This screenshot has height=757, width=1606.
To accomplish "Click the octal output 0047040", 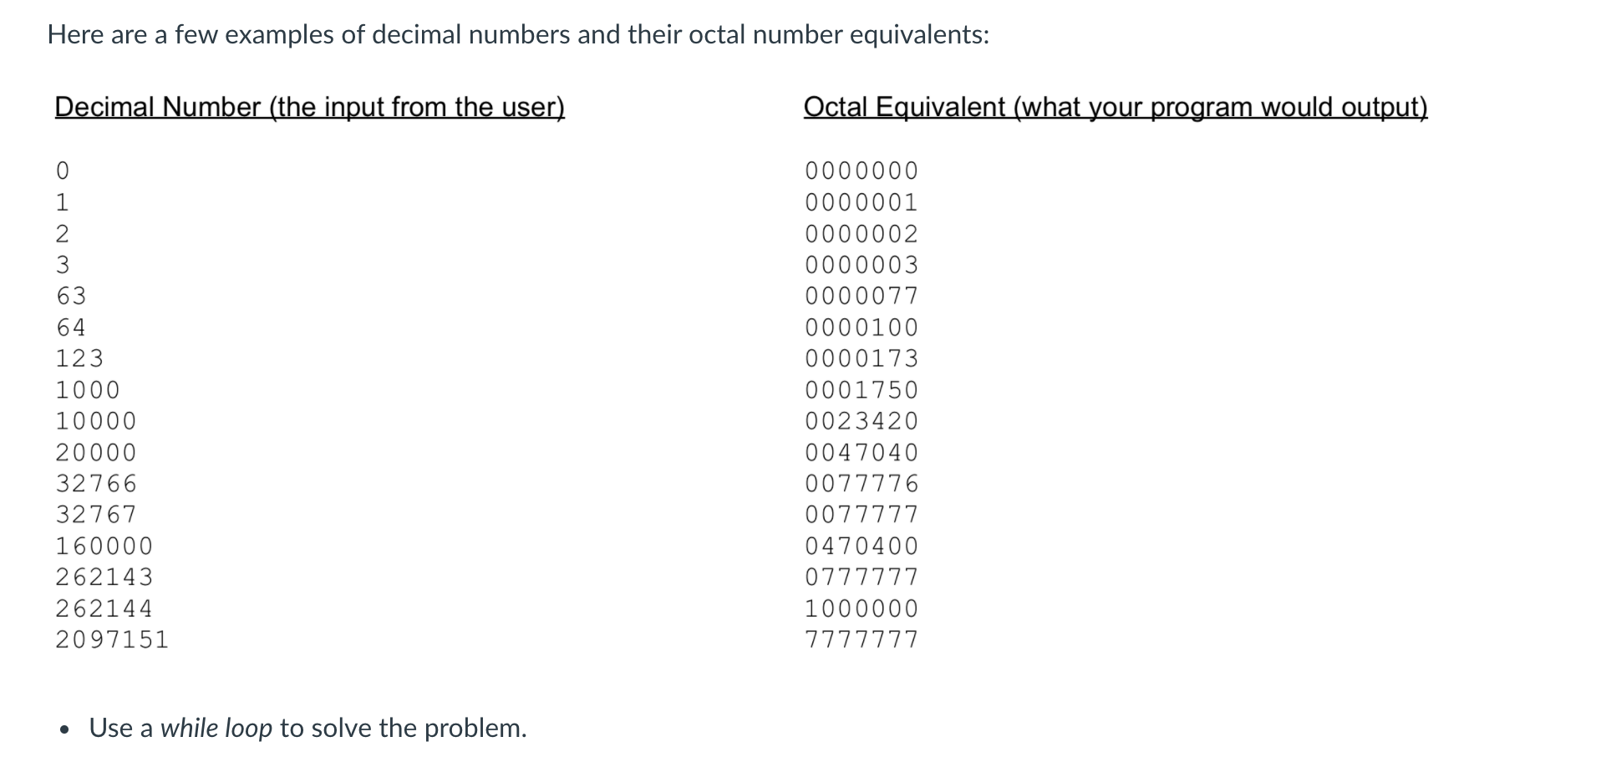I will coord(861,453).
